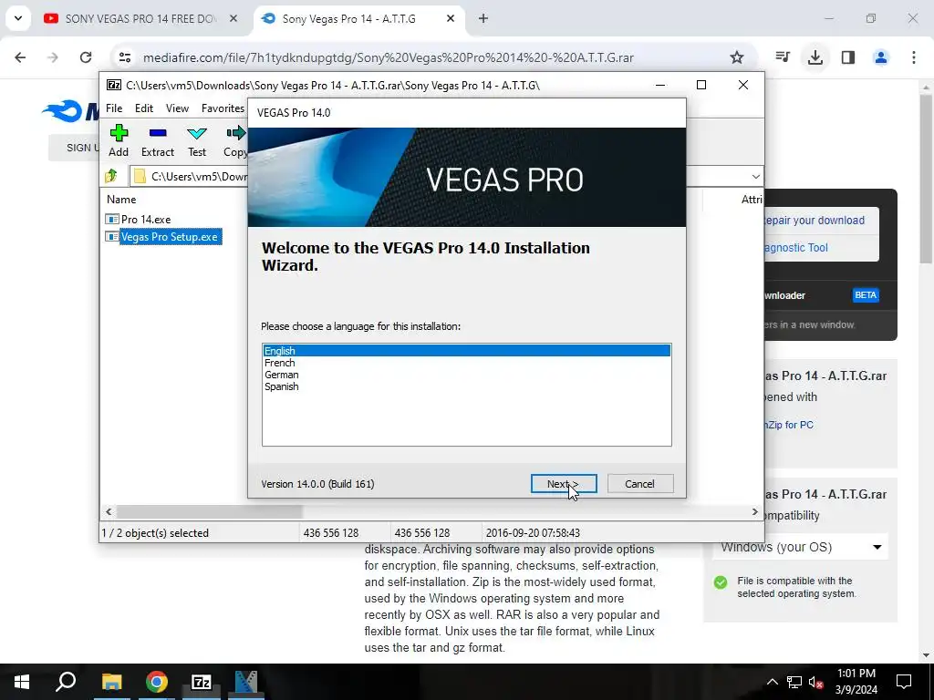This screenshot has width=934, height=700.
Task: Go up one folder in 7-Zip
Action: [x=111, y=176]
